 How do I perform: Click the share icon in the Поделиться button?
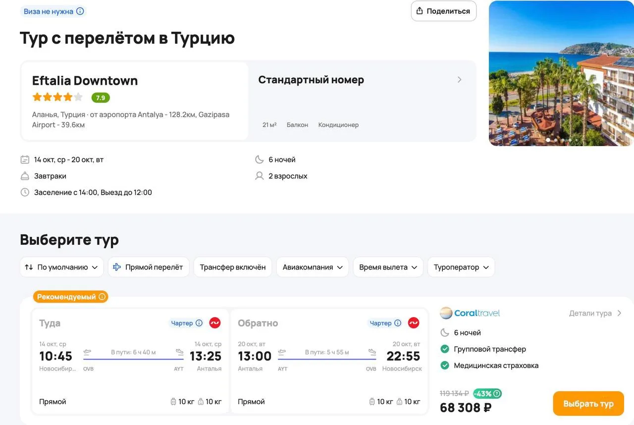[420, 11]
